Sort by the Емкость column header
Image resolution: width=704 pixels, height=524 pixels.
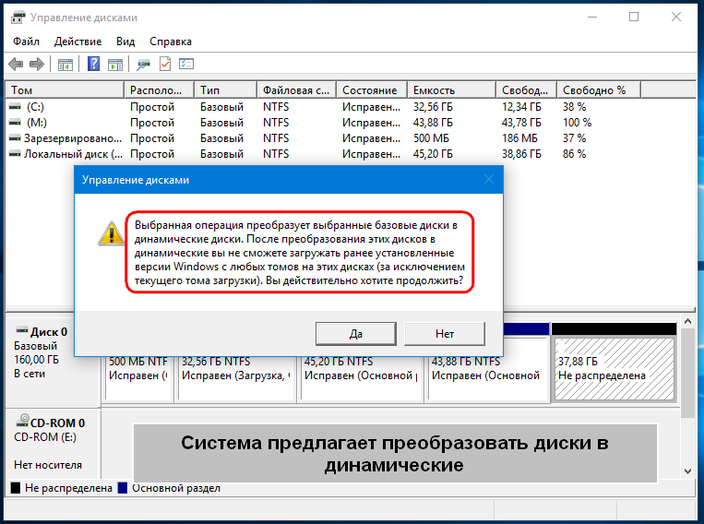point(452,89)
